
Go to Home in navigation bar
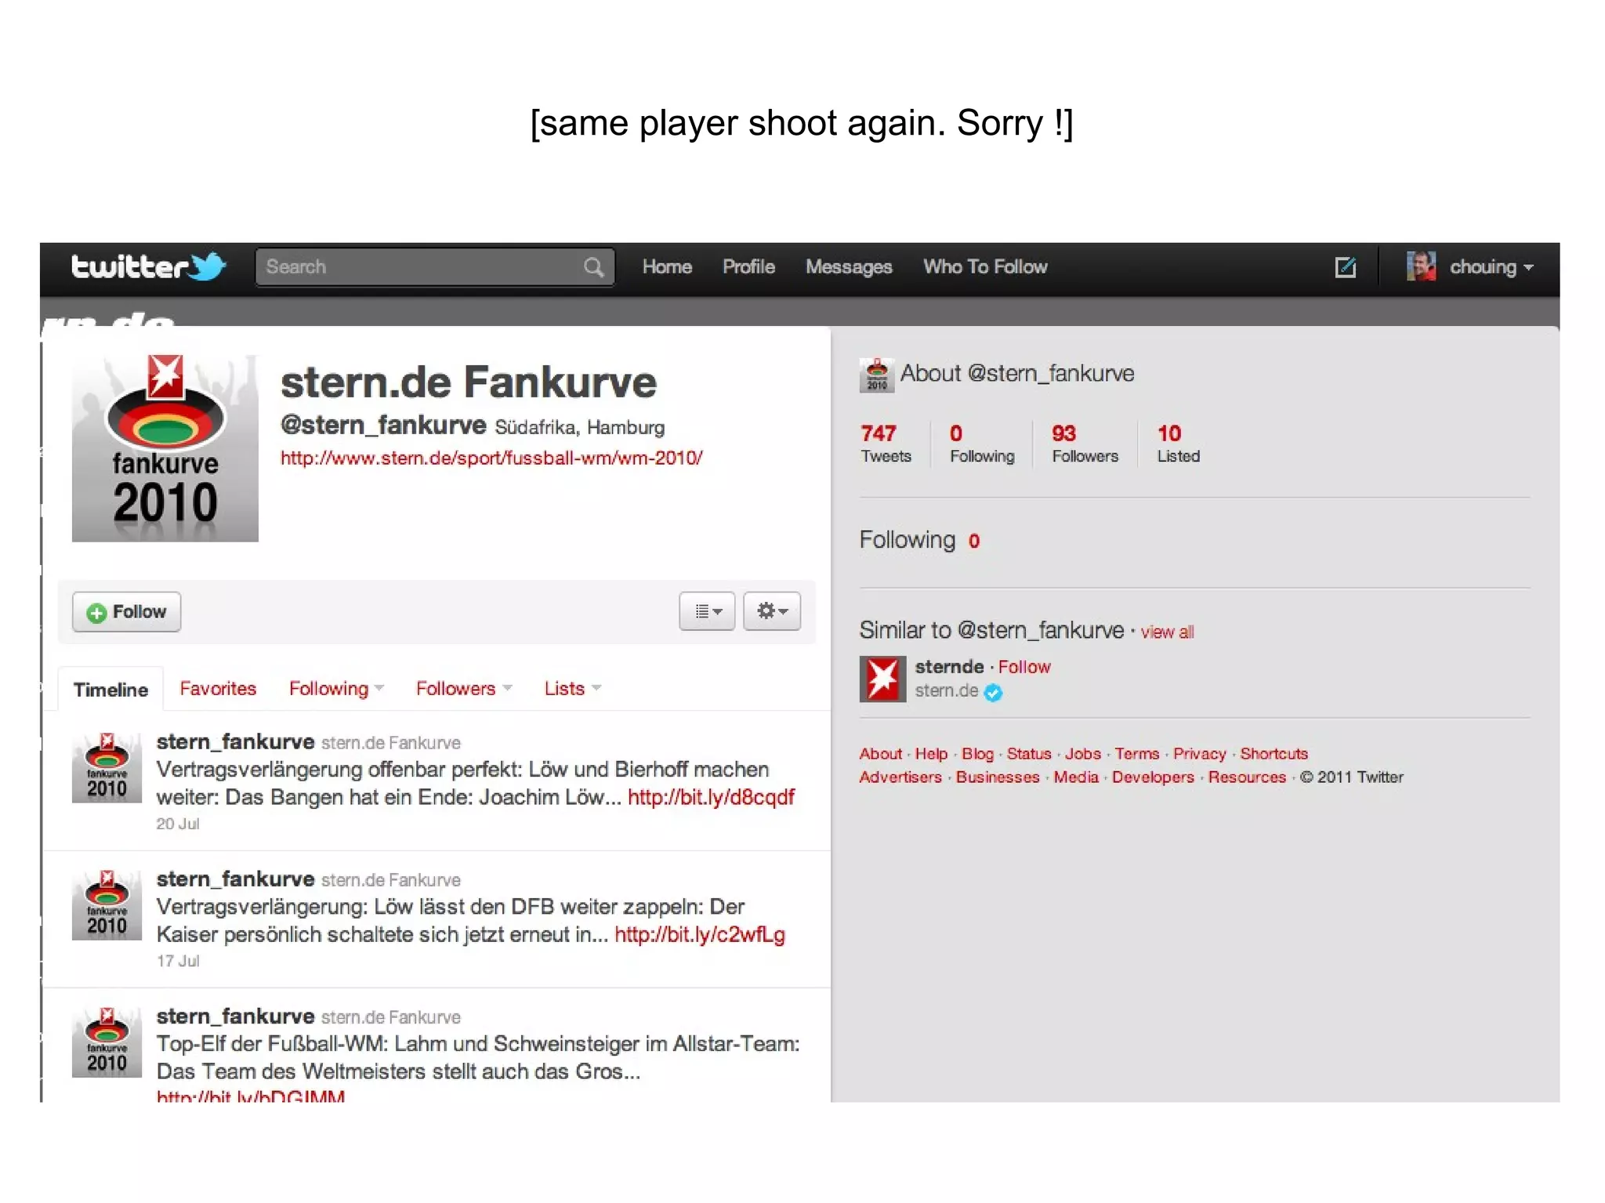(x=667, y=267)
